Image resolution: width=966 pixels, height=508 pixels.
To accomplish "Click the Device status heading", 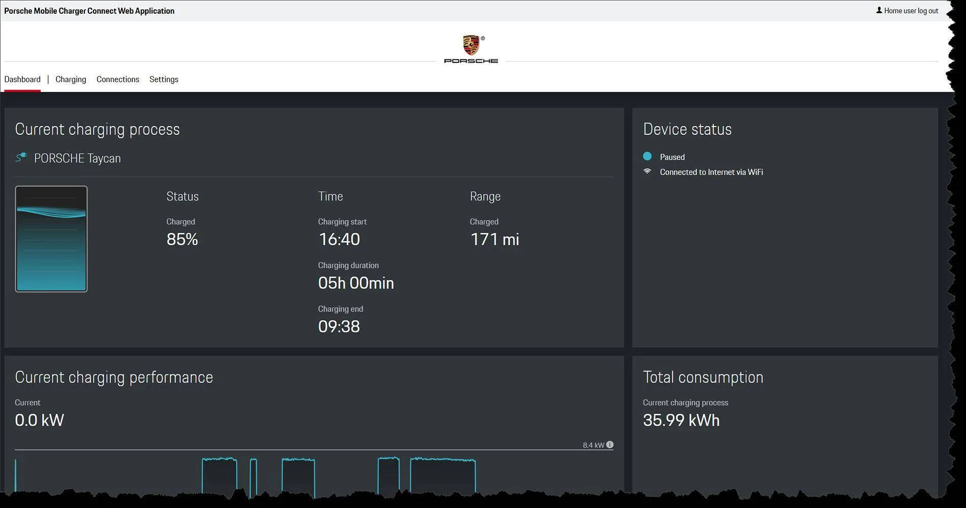I will [x=687, y=129].
